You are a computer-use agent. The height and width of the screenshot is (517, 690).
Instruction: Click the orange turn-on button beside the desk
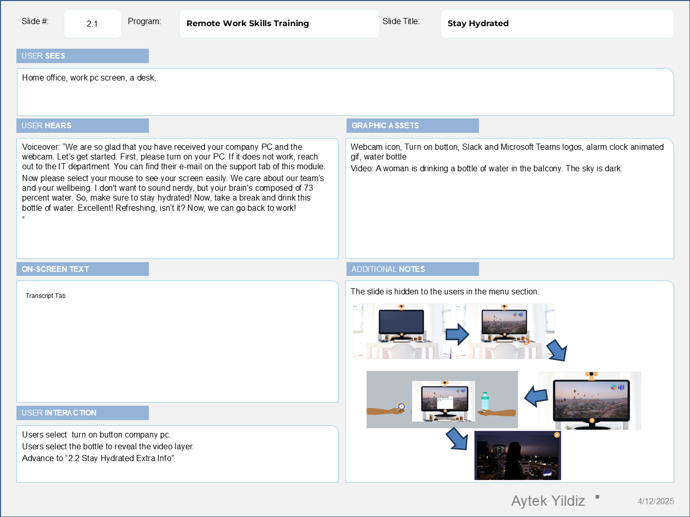click(x=526, y=342)
